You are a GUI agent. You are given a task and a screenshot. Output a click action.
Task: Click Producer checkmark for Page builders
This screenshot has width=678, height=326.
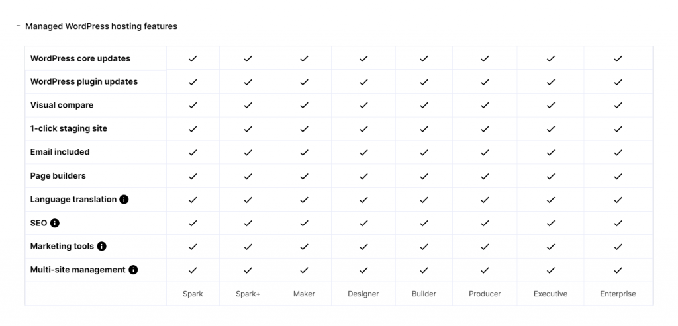485,176
